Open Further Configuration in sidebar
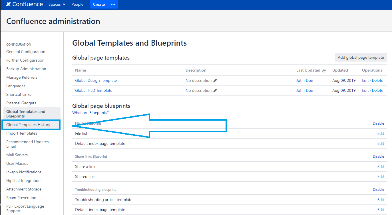 coord(25,60)
